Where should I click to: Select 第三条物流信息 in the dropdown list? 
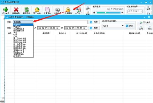[23, 40]
